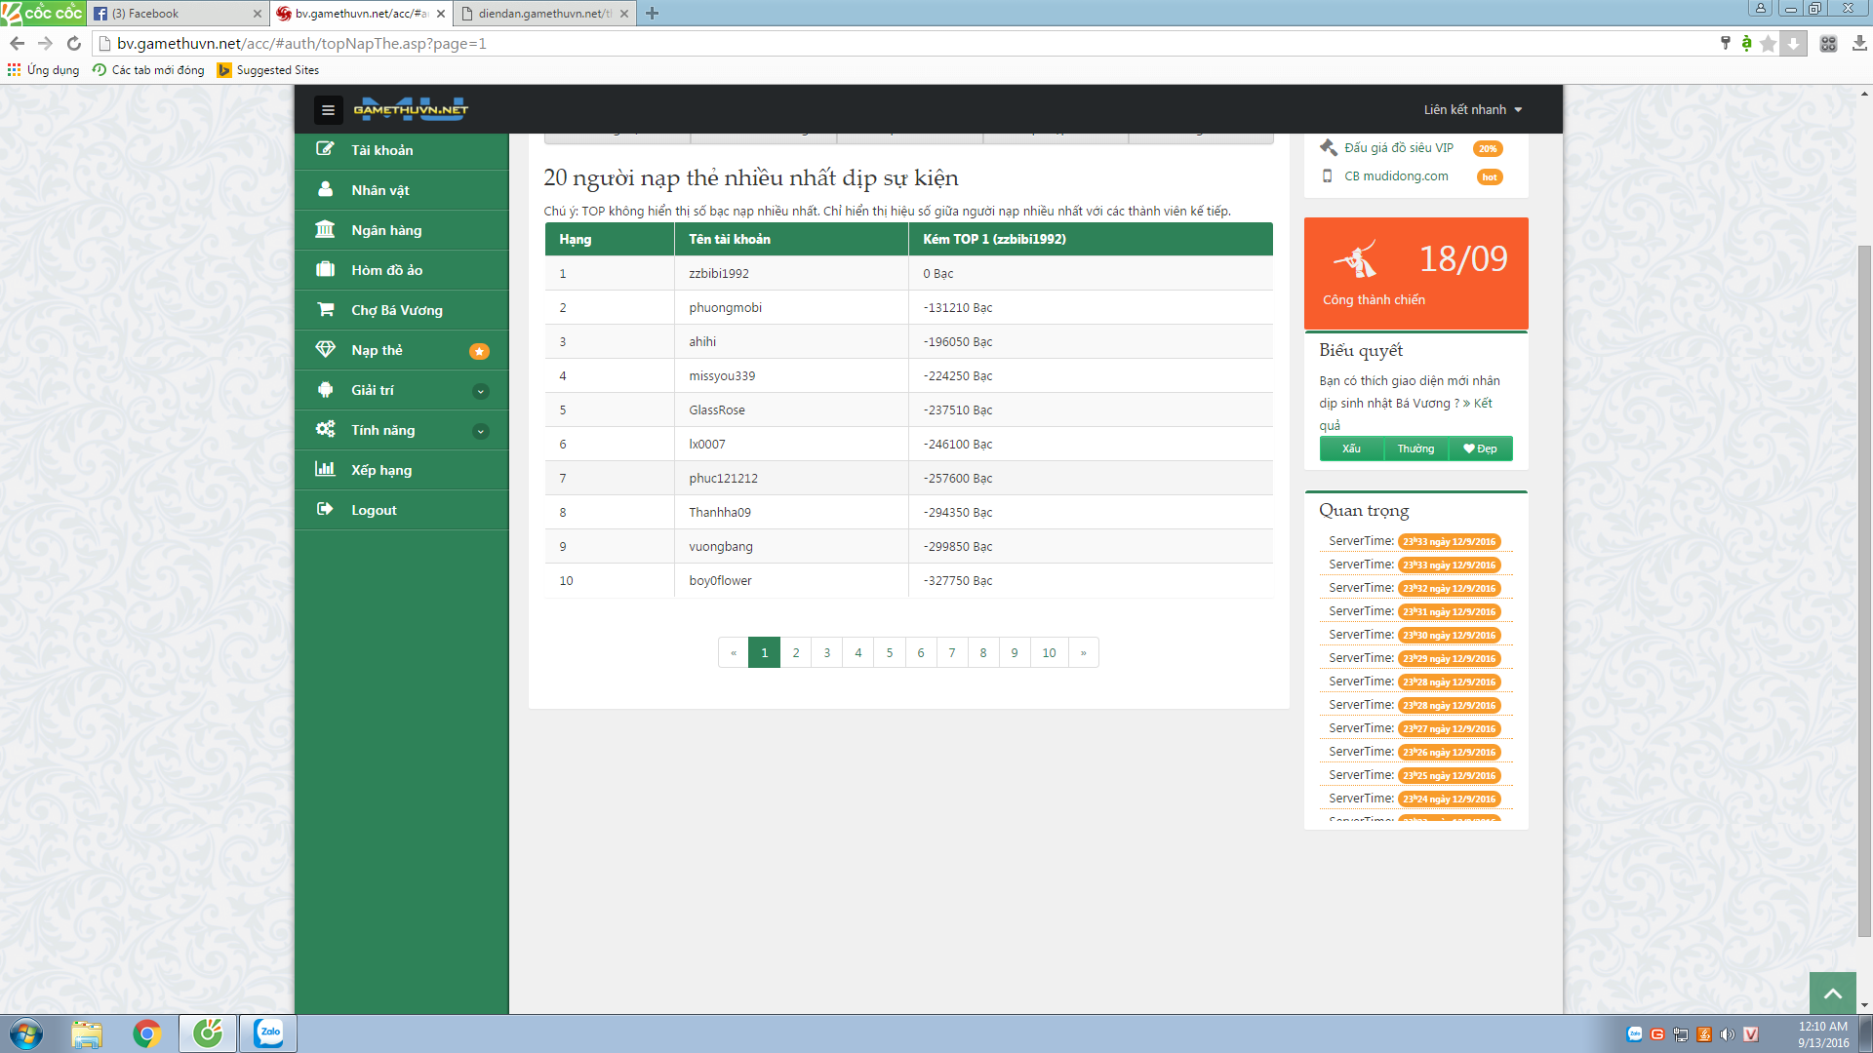Go to pagination page 2
Screen dimensions: 1873x1053
[796, 652]
